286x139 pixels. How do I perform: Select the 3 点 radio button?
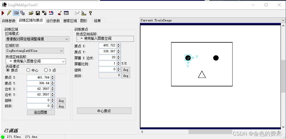46,70
